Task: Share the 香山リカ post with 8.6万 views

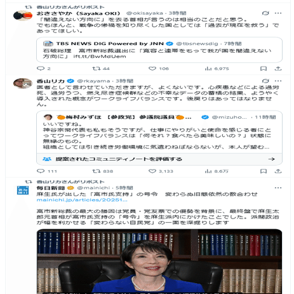Action: (278, 171)
